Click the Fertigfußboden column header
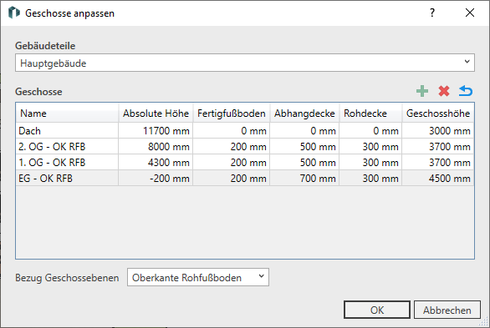The height and width of the screenshot is (328, 490). pos(232,113)
